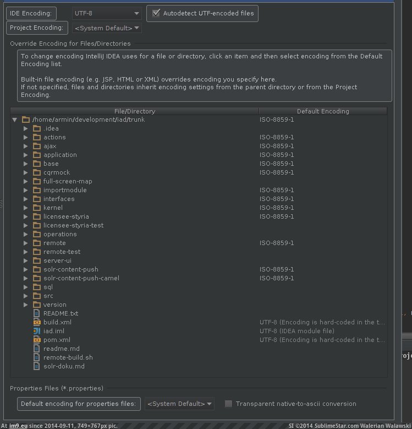
Task: Click the File/Directory column header
Action: point(134,111)
